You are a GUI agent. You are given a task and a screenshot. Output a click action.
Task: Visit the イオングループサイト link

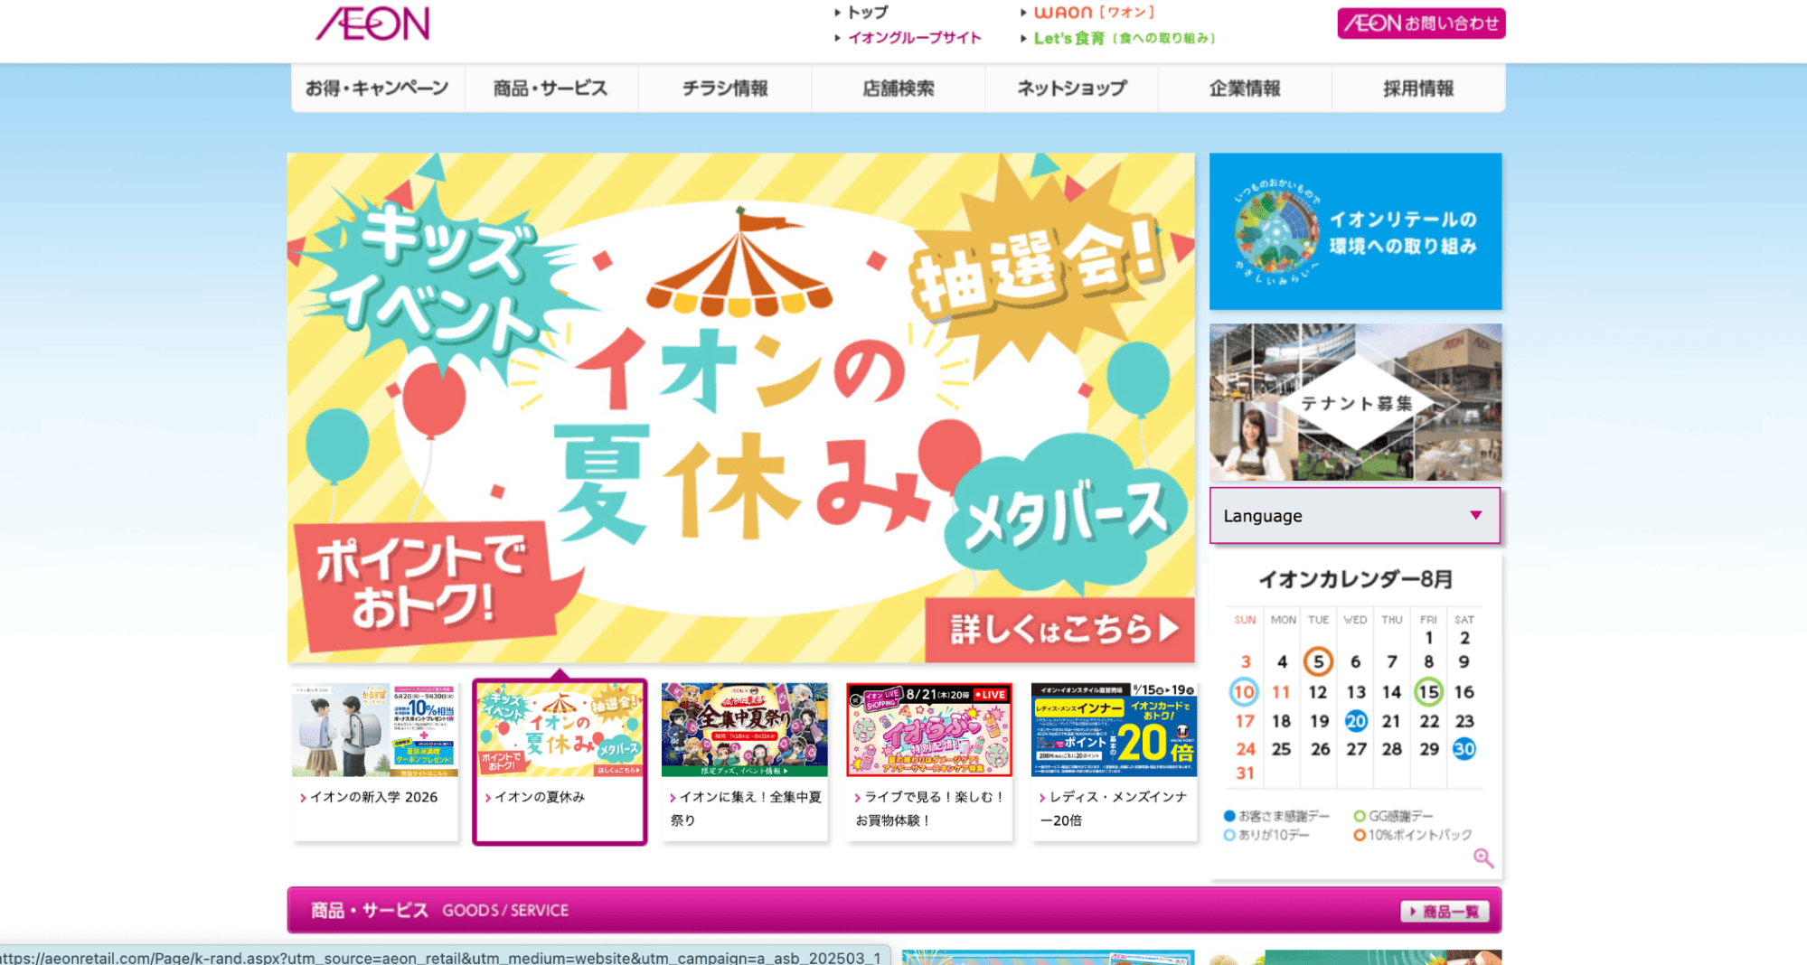914,38
